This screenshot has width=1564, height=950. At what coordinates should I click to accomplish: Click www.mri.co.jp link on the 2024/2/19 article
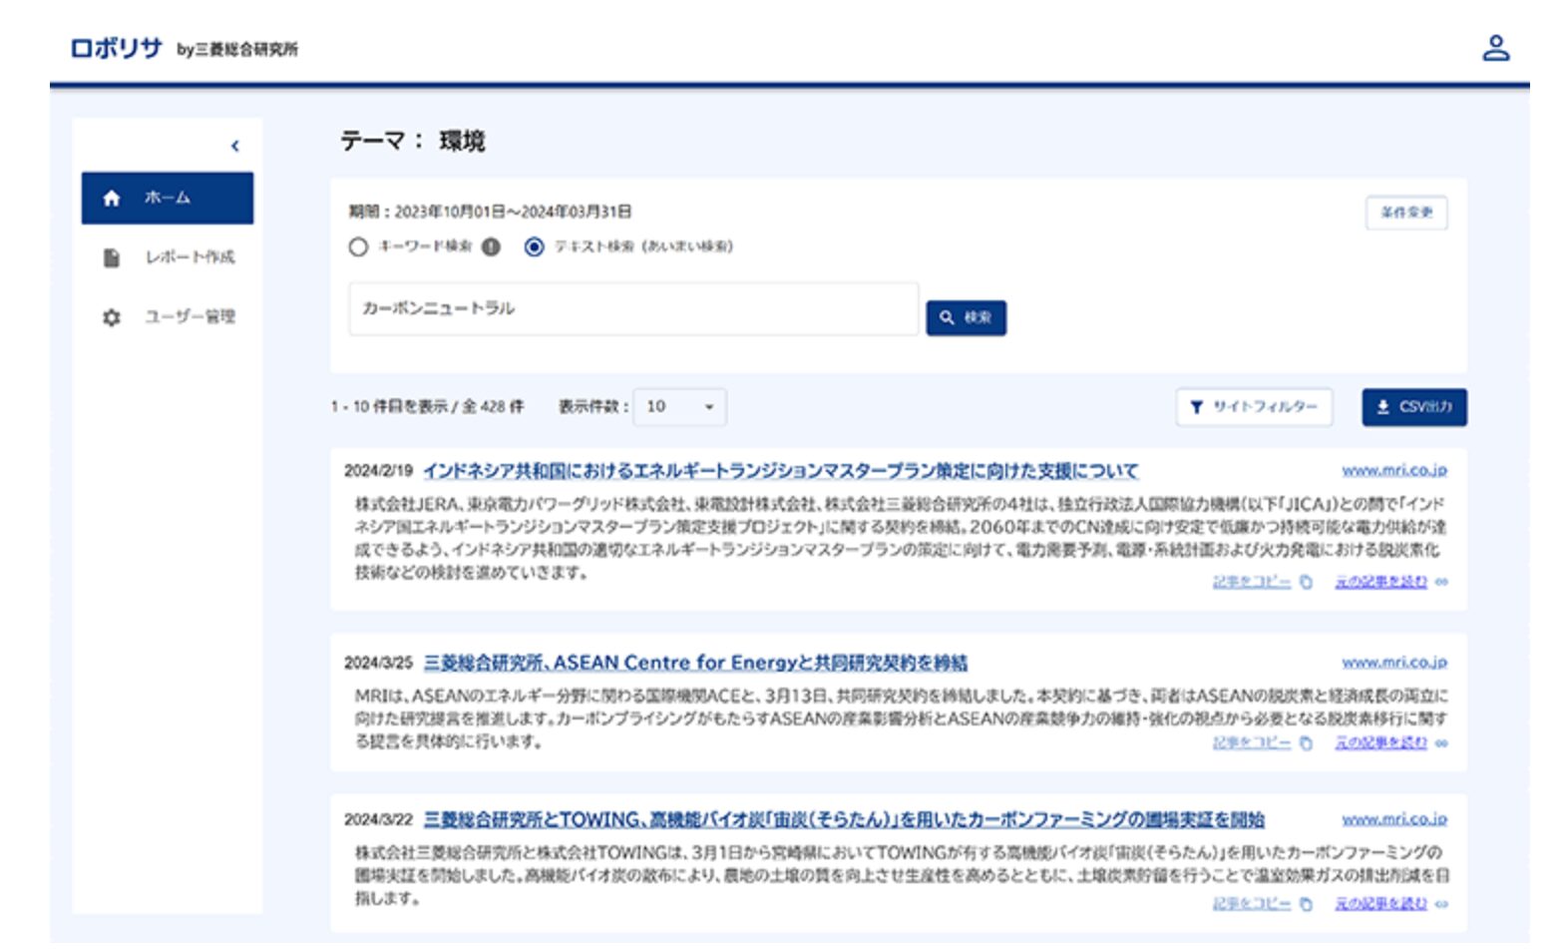pos(1394,470)
